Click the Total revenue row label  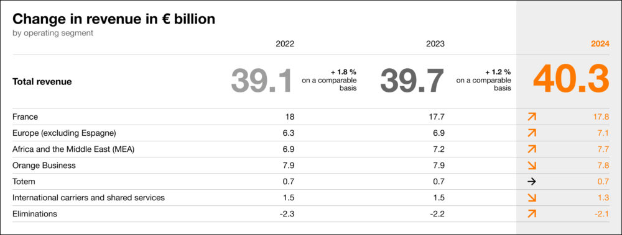tap(42, 82)
